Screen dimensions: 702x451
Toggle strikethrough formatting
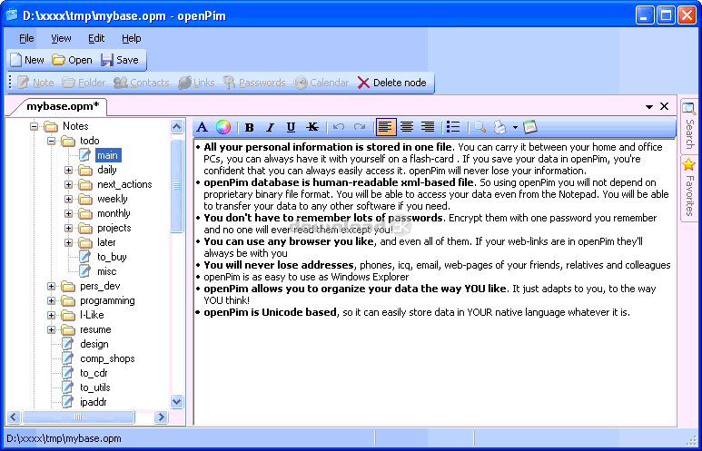pos(312,127)
